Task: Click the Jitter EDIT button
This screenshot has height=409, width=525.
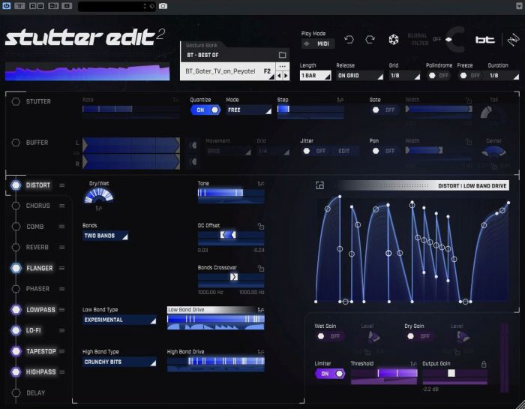Action: tap(343, 151)
